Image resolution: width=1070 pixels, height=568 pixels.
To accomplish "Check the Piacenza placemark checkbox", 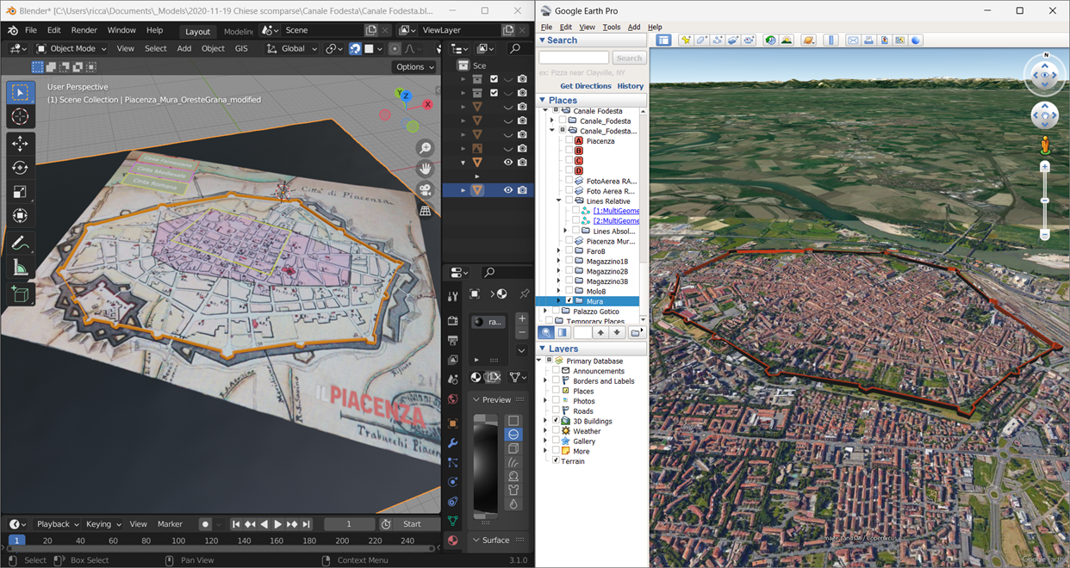I will coord(568,141).
